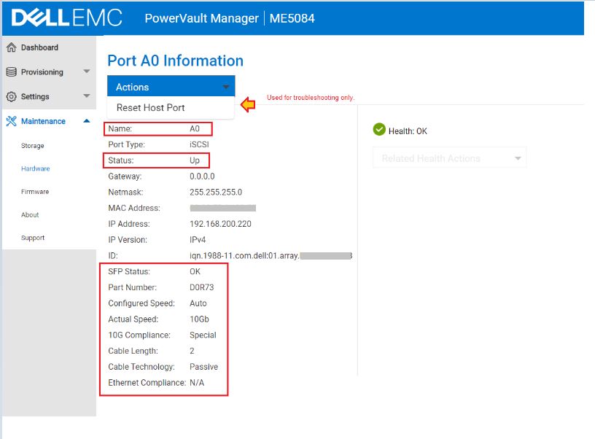
Task: Click the Provisioning database icon
Action: [x=11, y=72]
